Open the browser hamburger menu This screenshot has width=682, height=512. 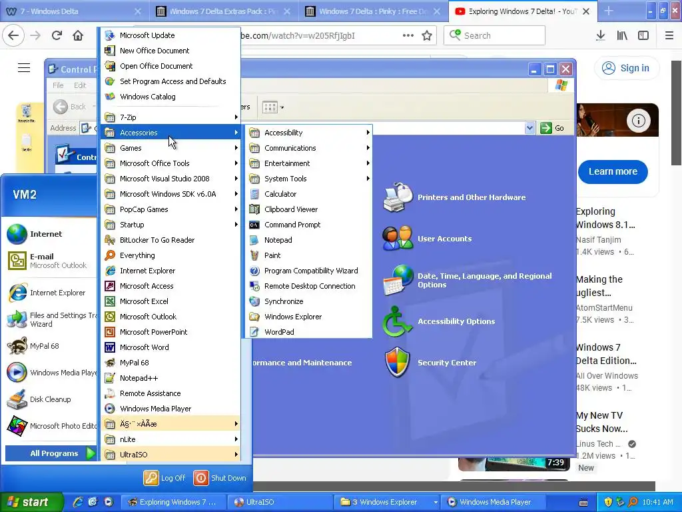coord(669,35)
